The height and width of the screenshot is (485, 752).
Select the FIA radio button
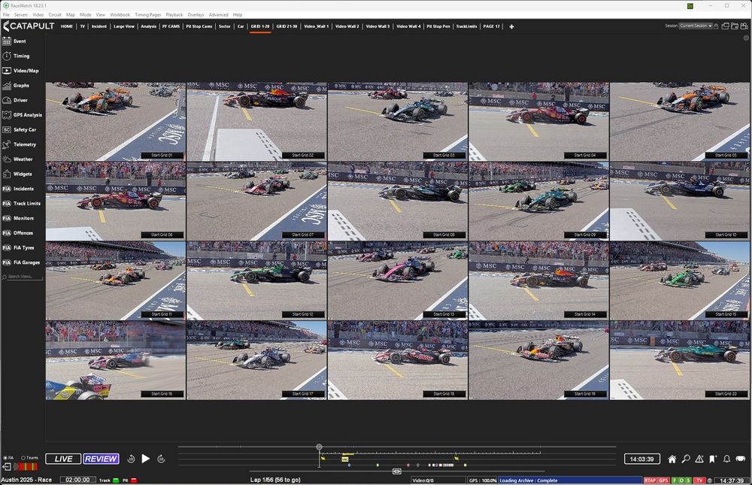click(x=5, y=458)
